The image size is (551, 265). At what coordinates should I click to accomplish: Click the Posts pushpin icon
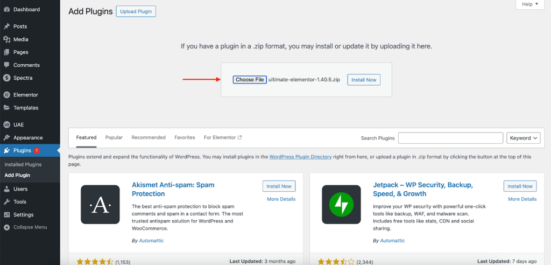[x=6, y=26]
